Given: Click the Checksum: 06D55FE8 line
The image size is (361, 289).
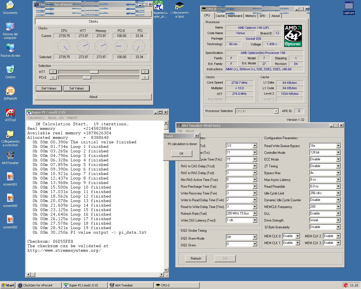Looking at the screenshot, I should click(x=50, y=241).
